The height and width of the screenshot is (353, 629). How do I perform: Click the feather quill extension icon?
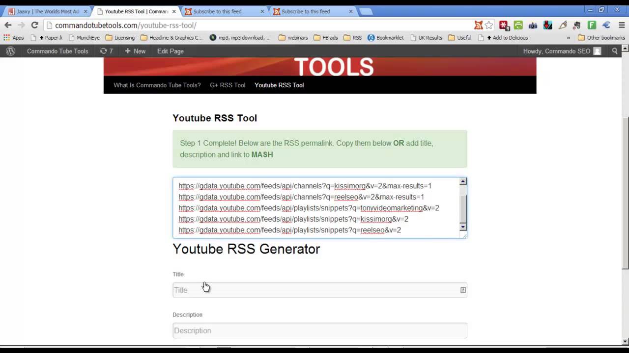click(x=563, y=25)
